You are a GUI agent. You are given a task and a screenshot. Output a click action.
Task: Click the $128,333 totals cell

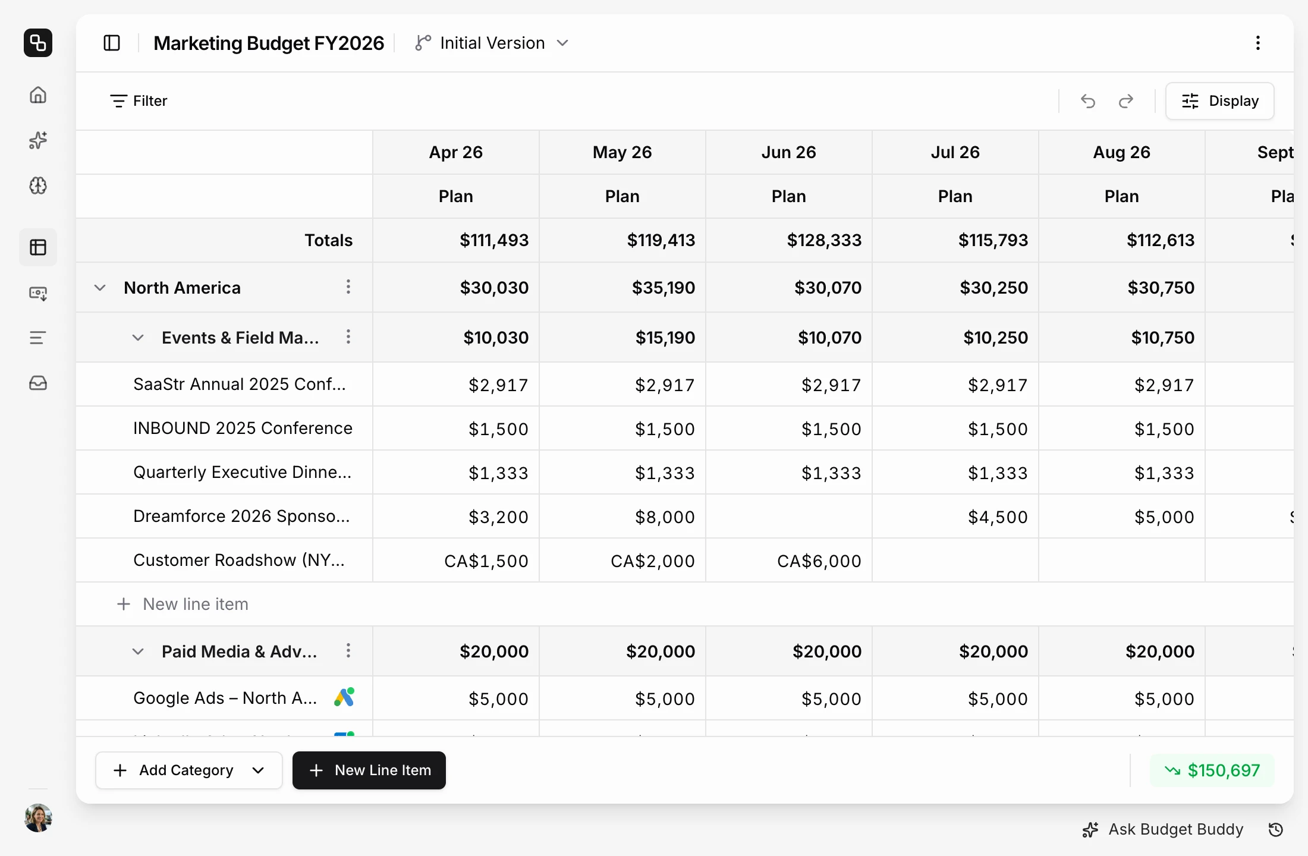[789, 240]
